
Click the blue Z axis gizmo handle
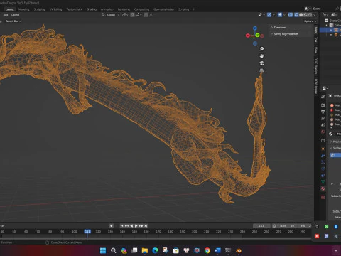[x=255, y=28]
